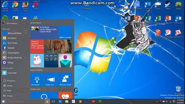Image resolution: width=185 pixels, height=104 pixels.
Task: Open blue headphones music tile
Action: (x=44, y=95)
